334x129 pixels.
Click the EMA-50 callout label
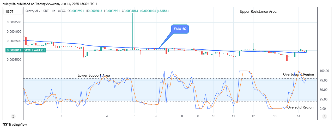click(x=180, y=29)
